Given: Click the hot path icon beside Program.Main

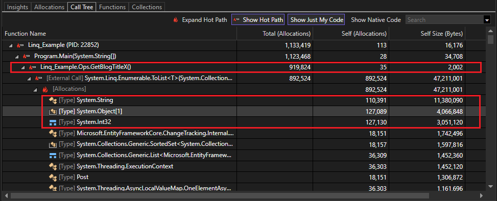Looking at the screenshot, I should click(27, 56).
